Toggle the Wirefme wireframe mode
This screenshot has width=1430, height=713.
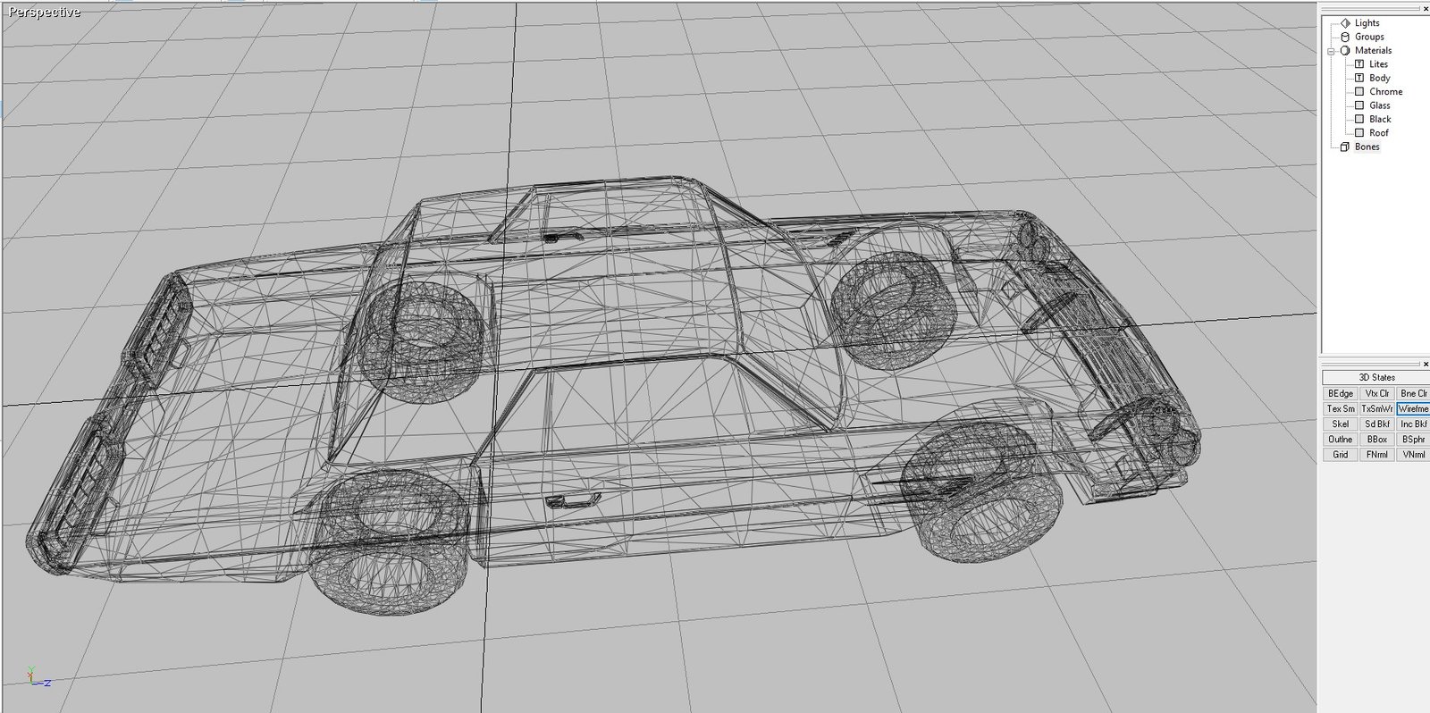coord(1413,408)
